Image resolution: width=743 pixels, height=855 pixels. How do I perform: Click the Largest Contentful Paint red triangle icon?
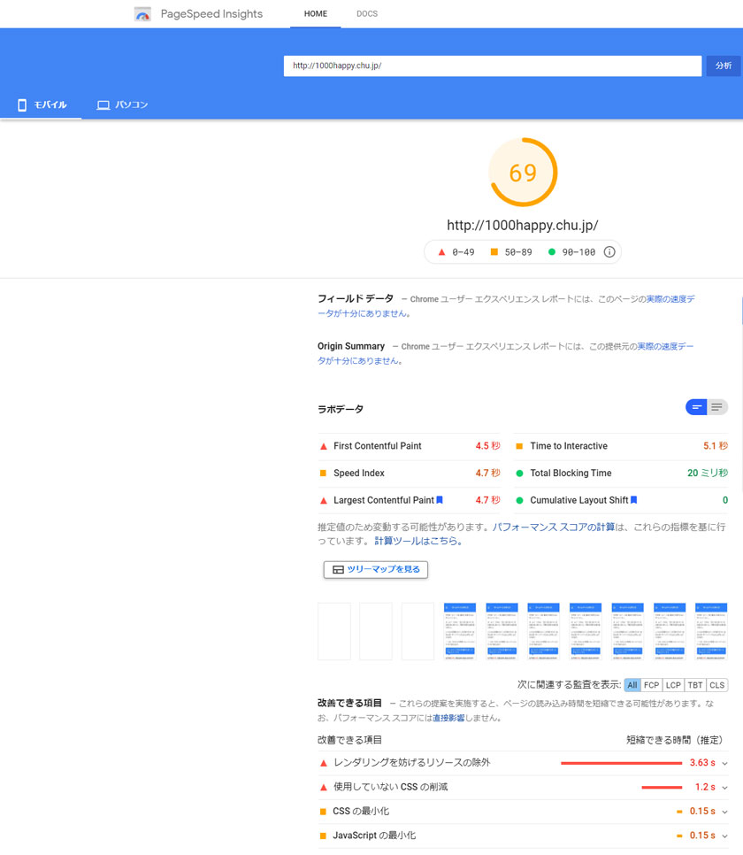(x=323, y=501)
